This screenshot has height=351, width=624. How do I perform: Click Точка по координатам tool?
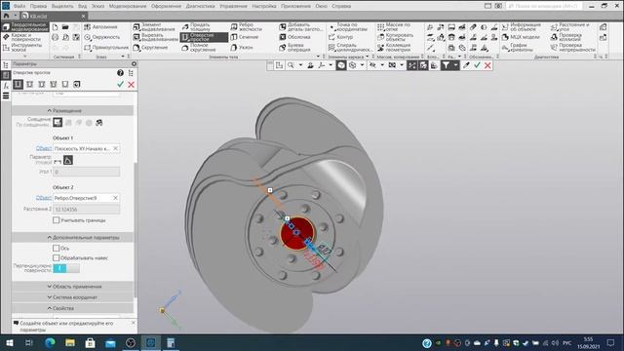pyautogui.click(x=348, y=26)
